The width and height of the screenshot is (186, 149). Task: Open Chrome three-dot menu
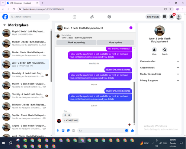(x=183, y=9)
